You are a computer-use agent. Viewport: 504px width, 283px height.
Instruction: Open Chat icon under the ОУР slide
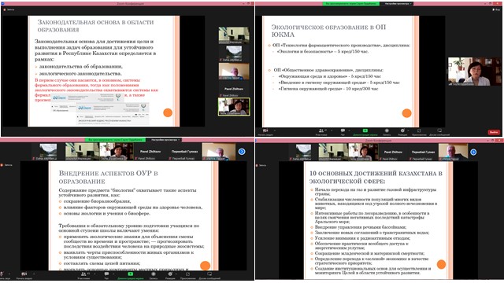click(106, 274)
